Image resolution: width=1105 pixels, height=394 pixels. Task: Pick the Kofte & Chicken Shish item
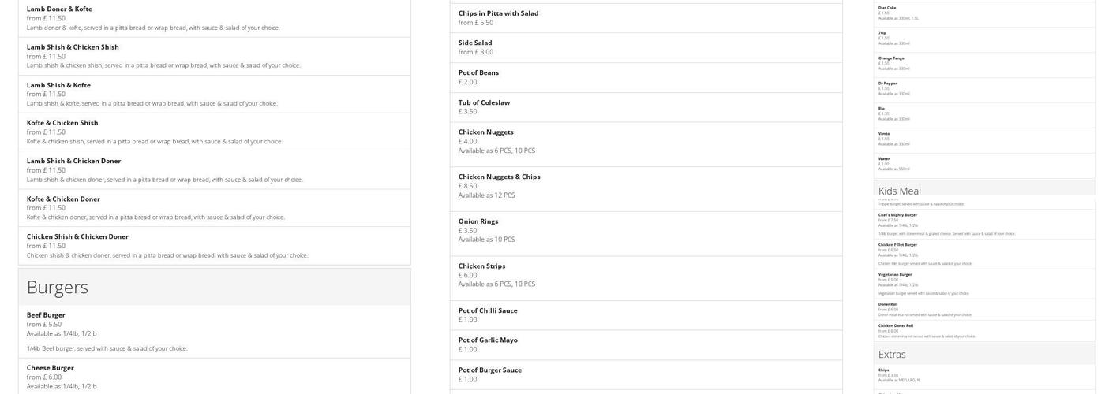pyautogui.click(x=62, y=123)
